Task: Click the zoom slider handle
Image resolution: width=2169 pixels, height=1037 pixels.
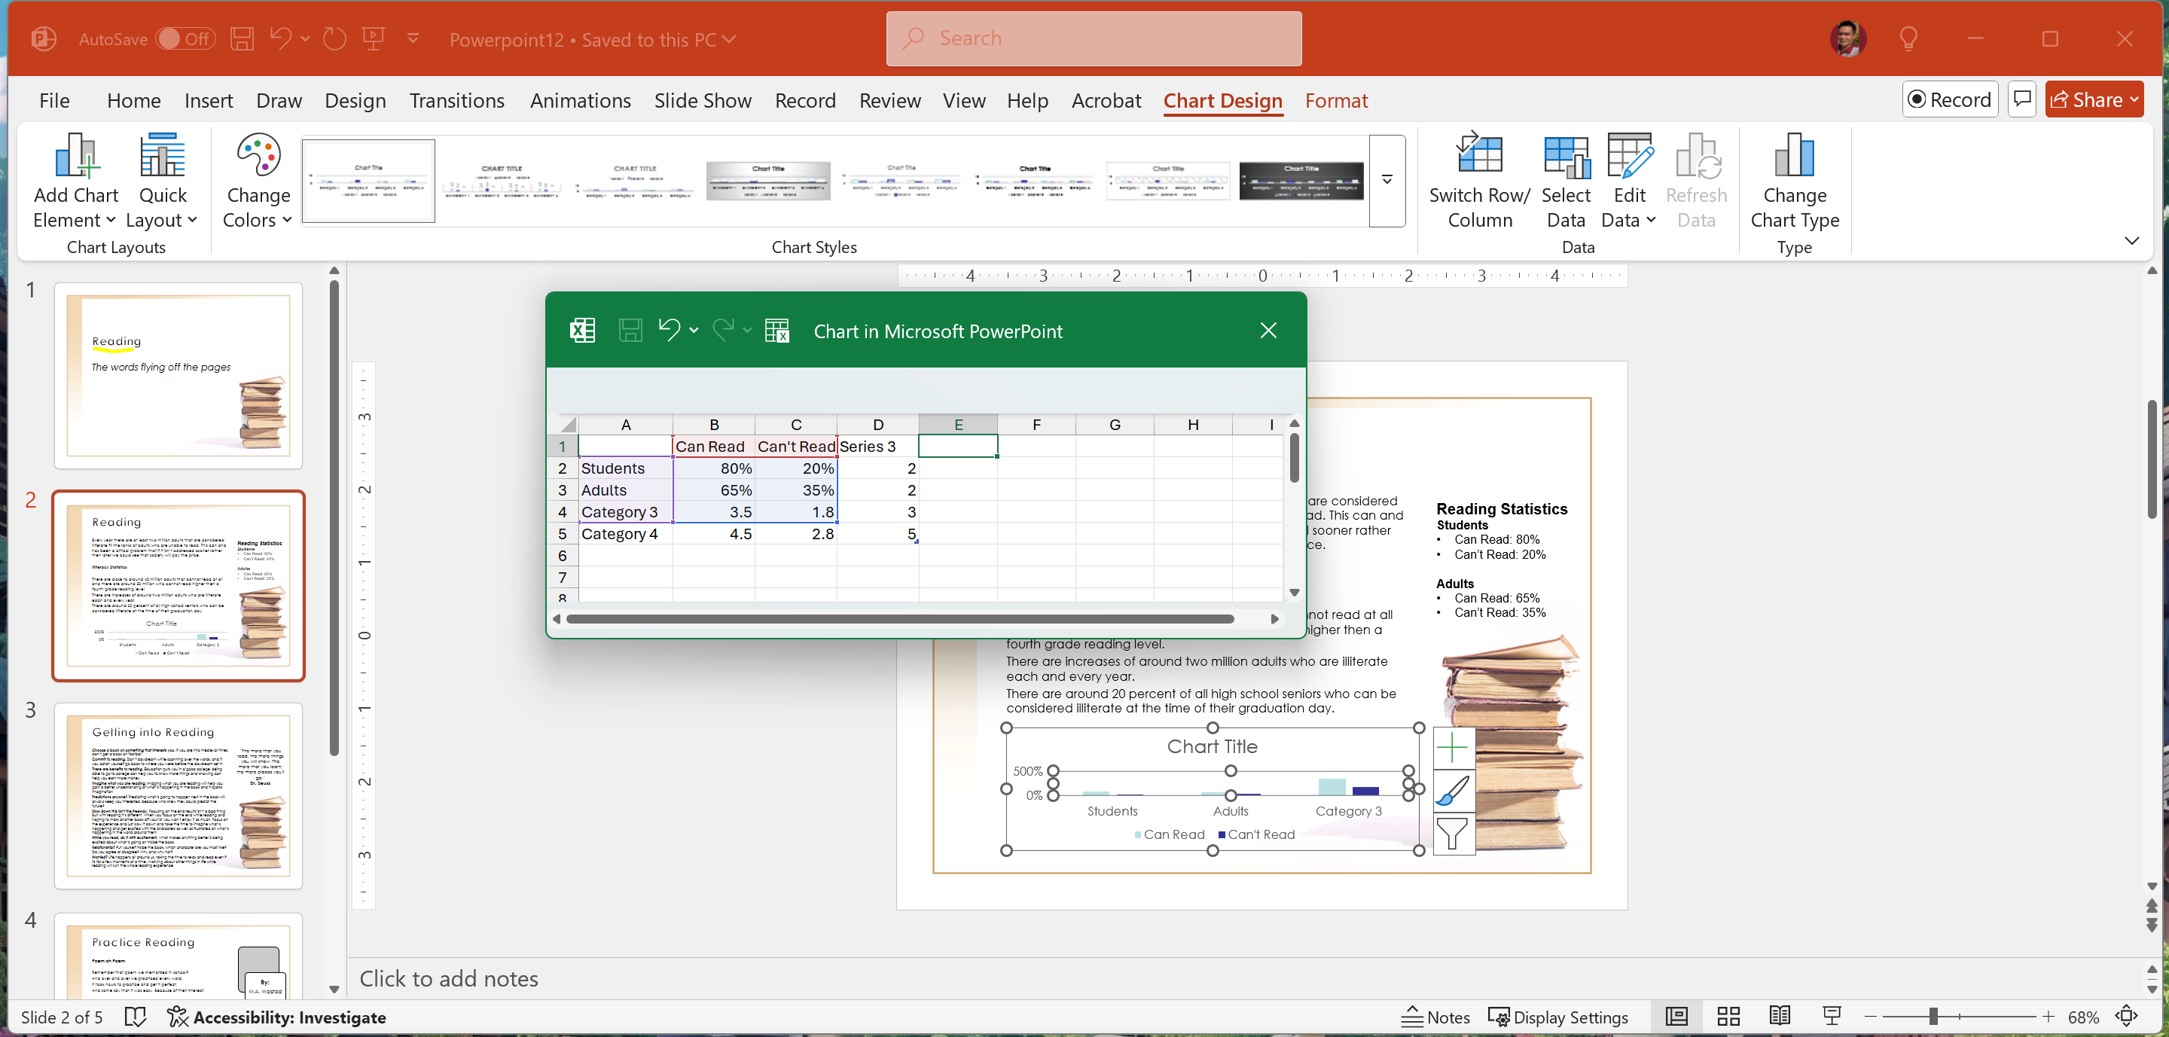Action: [x=1933, y=1017]
